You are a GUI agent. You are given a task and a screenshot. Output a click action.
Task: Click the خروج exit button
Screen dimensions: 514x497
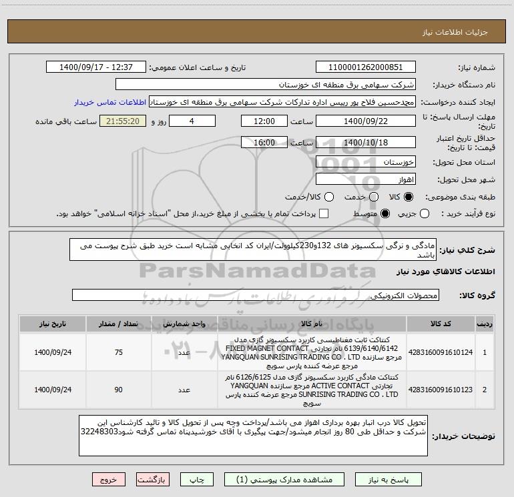(109, 480)
